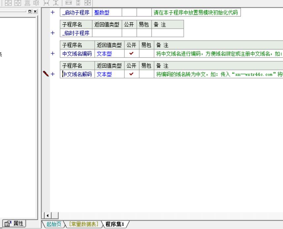Image resolution: width=283 pixels, height=229 pixels.
Task: Open the [常量数据表] tab
Action: click(83, 224)
